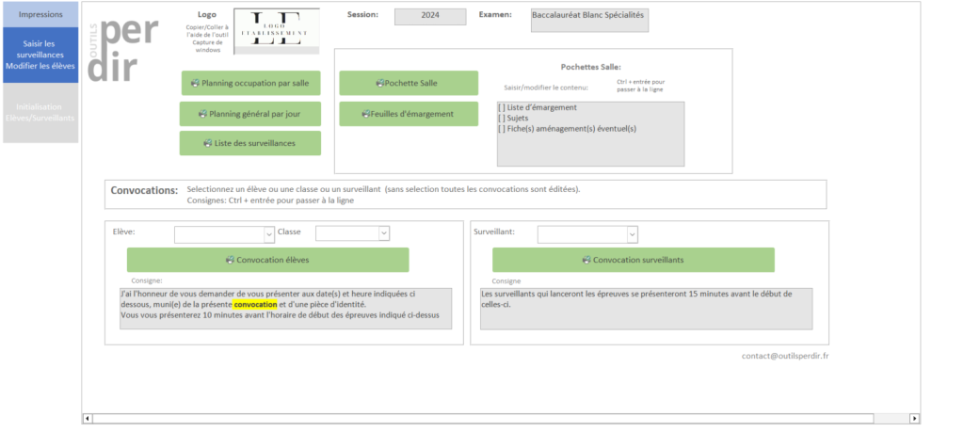Click printer icon on Convocation élèves
The width and height of the screenshot is (964, 432).
(x=231, y=260)
